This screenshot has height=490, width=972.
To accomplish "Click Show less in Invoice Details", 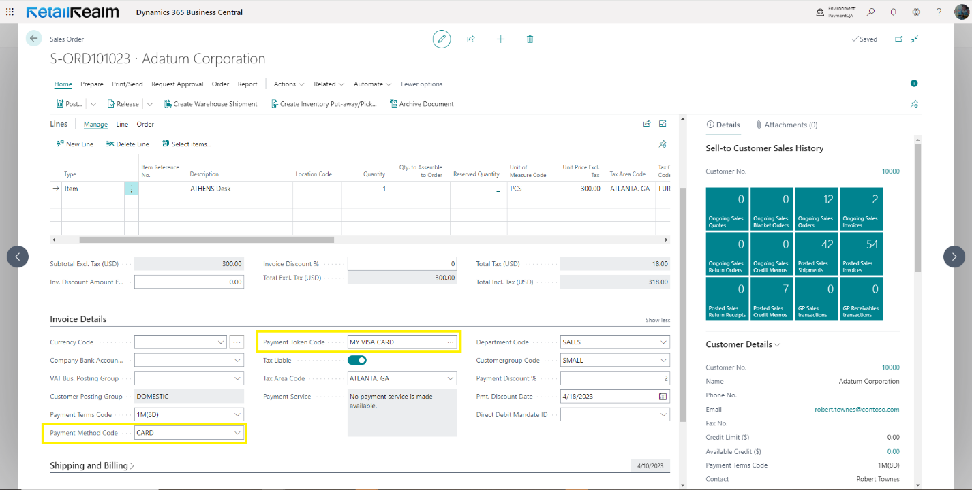I will click(657, 320).
